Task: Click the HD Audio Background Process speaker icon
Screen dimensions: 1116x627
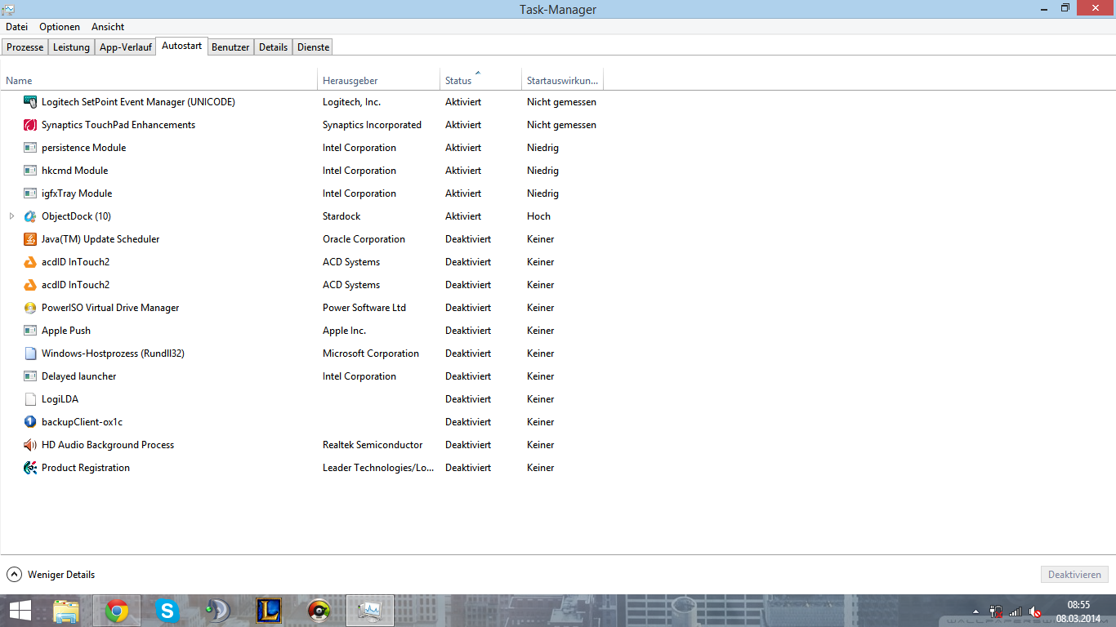Action: click(x=30, y=445)
